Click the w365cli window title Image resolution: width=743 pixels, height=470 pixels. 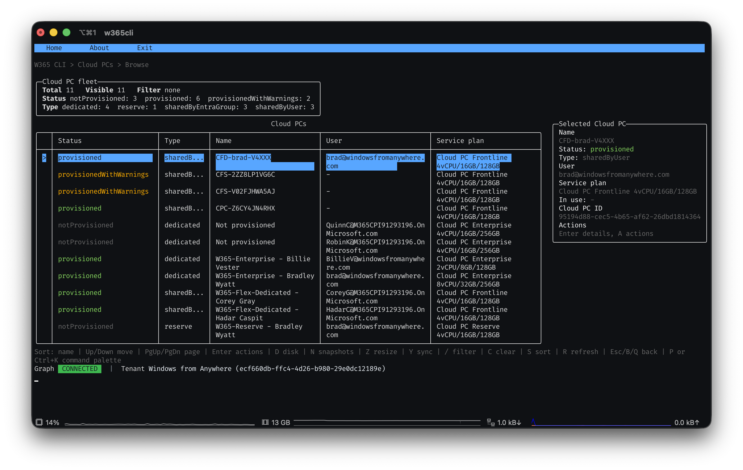click(x=119, y=33)
